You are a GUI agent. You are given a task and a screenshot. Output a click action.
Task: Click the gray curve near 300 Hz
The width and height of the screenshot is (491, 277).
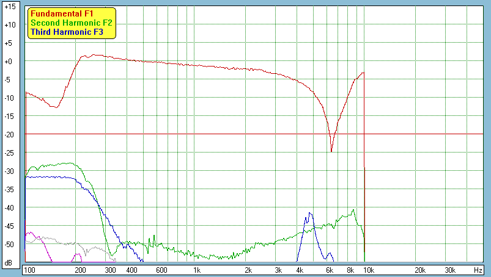[x=92, y=249]
